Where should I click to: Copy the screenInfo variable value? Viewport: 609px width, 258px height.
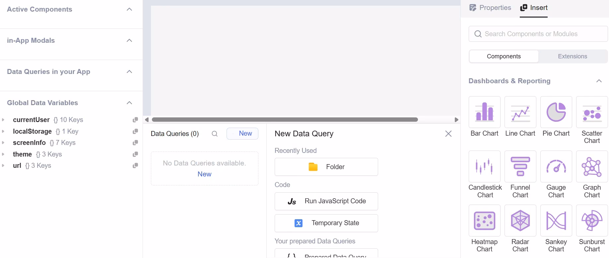135,143
